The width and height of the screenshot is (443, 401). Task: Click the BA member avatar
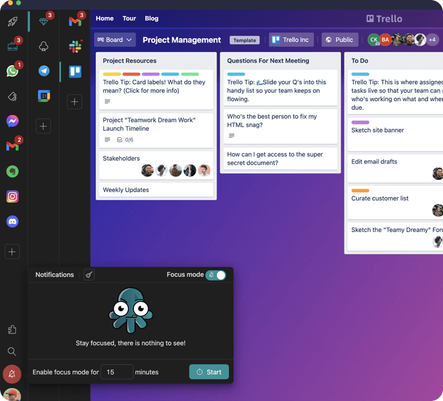[x=385, y=40]
